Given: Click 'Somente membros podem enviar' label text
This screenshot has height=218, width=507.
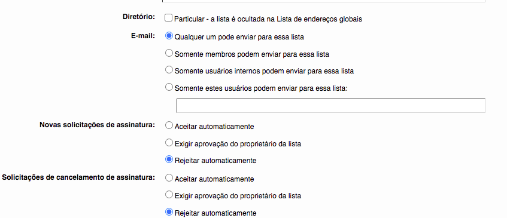Looking at the screenshot, I should pos(252,54).
